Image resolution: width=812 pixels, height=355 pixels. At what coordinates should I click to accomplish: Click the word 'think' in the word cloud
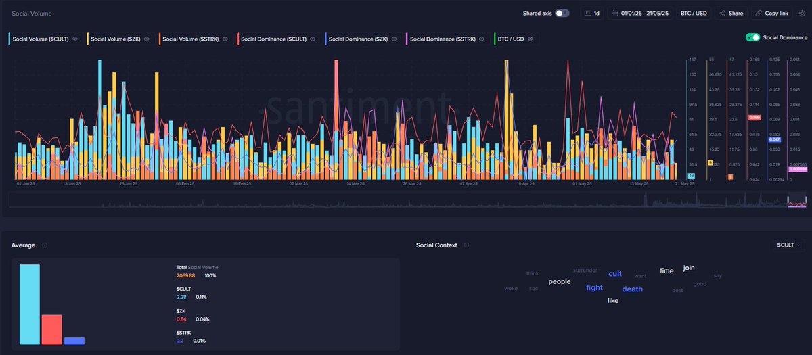click(533, 273)
